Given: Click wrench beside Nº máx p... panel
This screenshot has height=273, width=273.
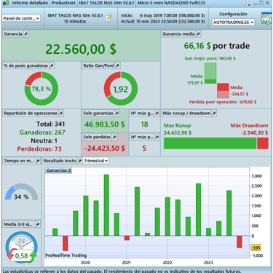Looking at the screenshot, I should [x=157, y=137].
